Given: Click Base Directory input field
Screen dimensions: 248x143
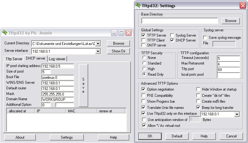Looking at the screenshot, I should pyautogui.click(x=179, y=21).
